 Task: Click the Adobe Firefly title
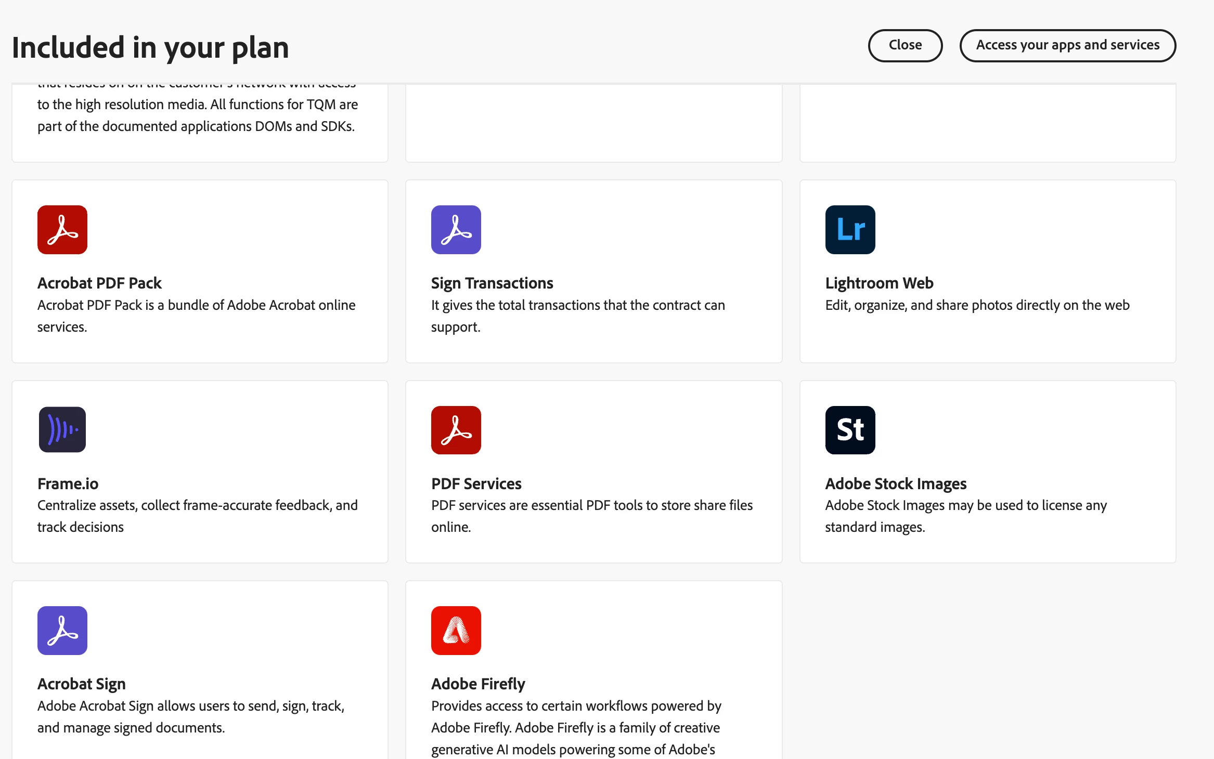click(478, 684)
